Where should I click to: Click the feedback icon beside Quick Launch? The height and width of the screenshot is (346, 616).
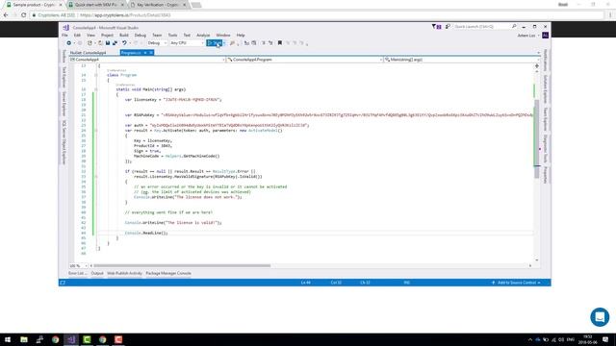point(448,26)
